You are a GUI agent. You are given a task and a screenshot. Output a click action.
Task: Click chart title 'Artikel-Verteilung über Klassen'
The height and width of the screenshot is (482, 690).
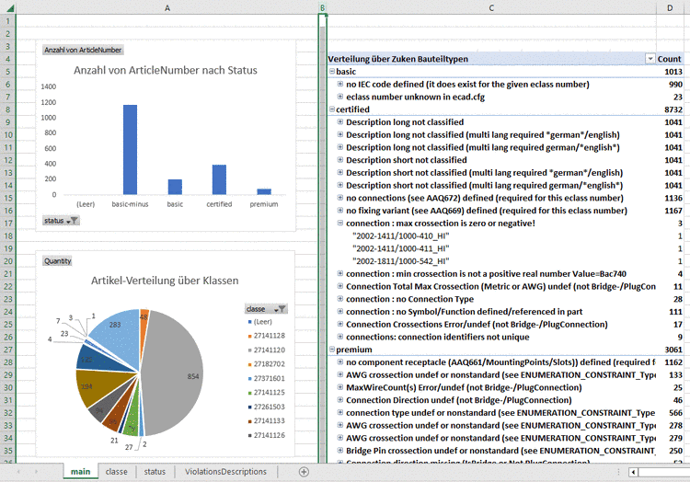(165, 281)
